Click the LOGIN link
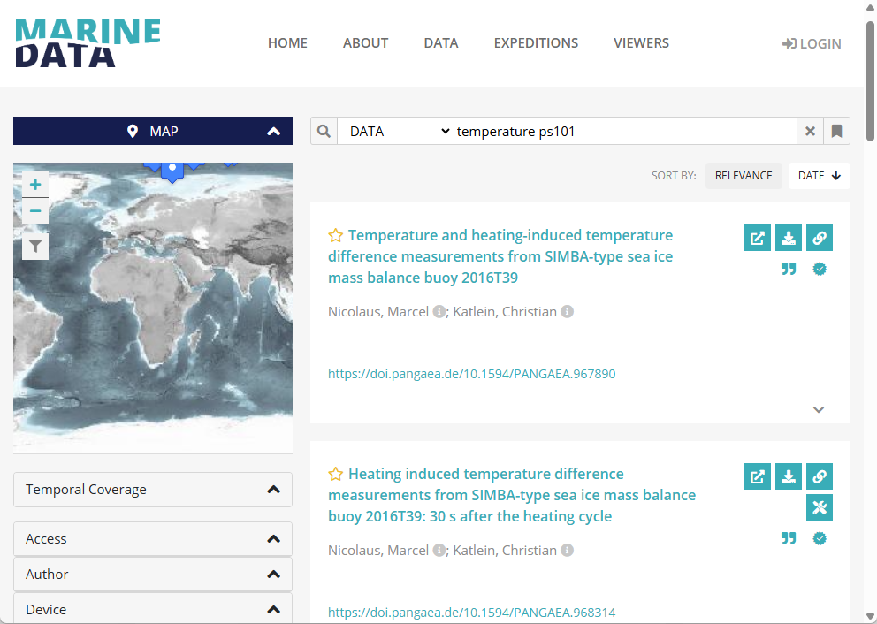The height and width of the screenshot is (624, 877). (812, 43)
